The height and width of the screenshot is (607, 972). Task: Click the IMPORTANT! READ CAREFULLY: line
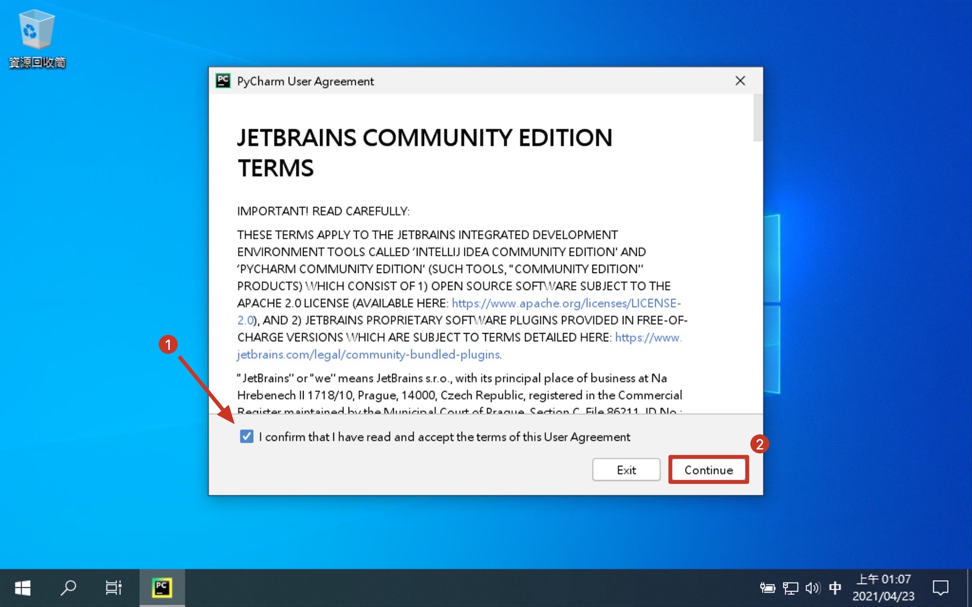pos(323,211)
